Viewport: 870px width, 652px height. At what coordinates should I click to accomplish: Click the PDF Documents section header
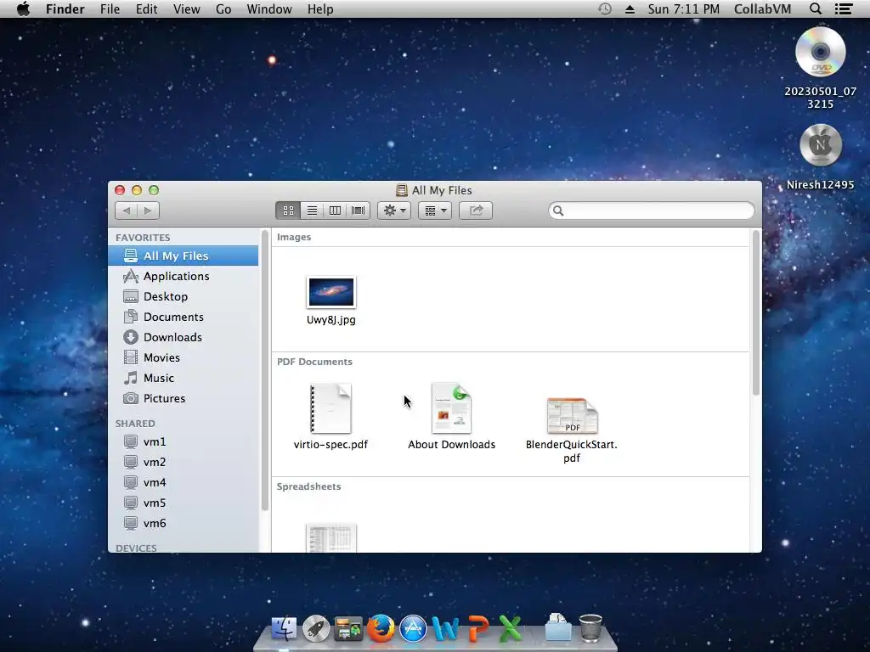click(314, 362)
